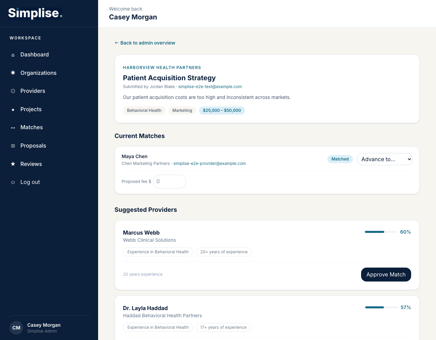Focus the Proposed fee input field

coord(170,182)
